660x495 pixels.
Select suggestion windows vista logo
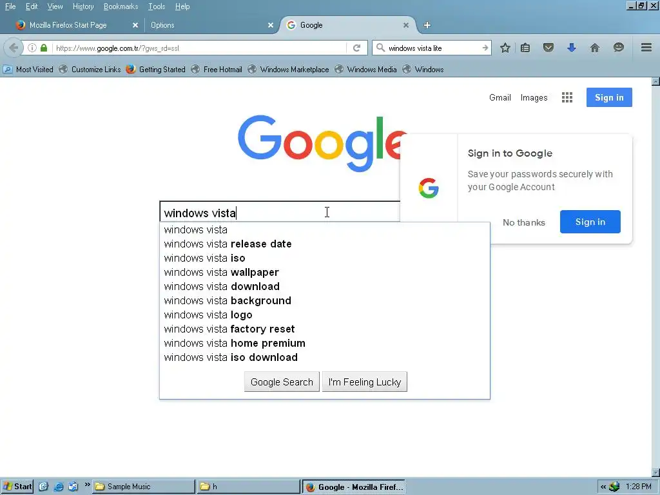point(325,315)
